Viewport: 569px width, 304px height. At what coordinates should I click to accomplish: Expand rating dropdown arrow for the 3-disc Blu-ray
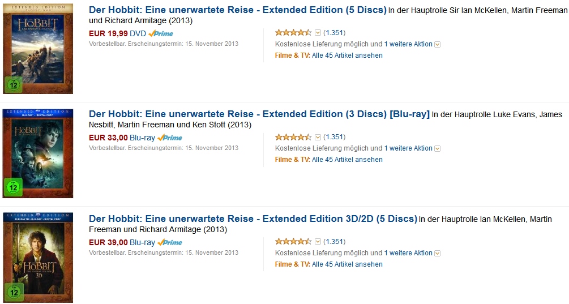click(x=318, y=137)
